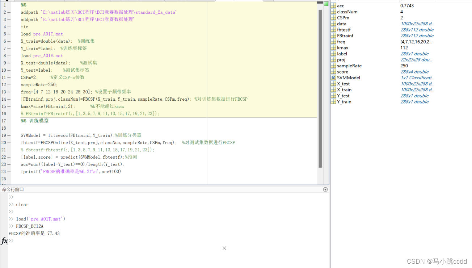
Task: Click the Y_train variable icon
Action: click(x=333, y=102)
